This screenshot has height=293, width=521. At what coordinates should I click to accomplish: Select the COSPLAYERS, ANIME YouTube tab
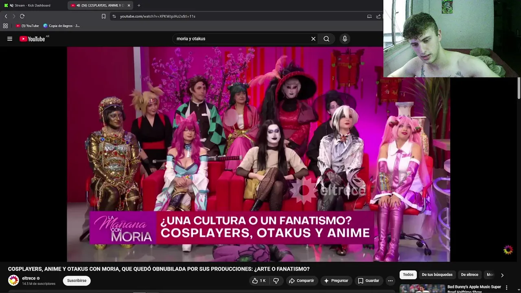[100, 5]
